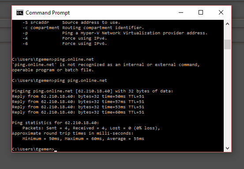Image resolution: width=244 pixels, height=169 pixels.
Task: Click the scrollbar track below the thumb
Action: [228, 97]
